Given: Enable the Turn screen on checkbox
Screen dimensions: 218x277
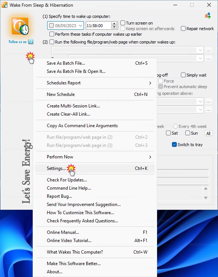Looking at the screenshot, I should [x=123, y=23].
